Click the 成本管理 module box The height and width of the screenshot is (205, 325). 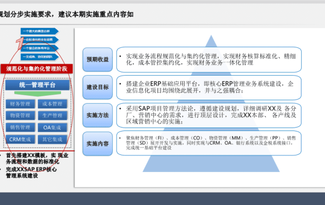(x=52, y=104)
